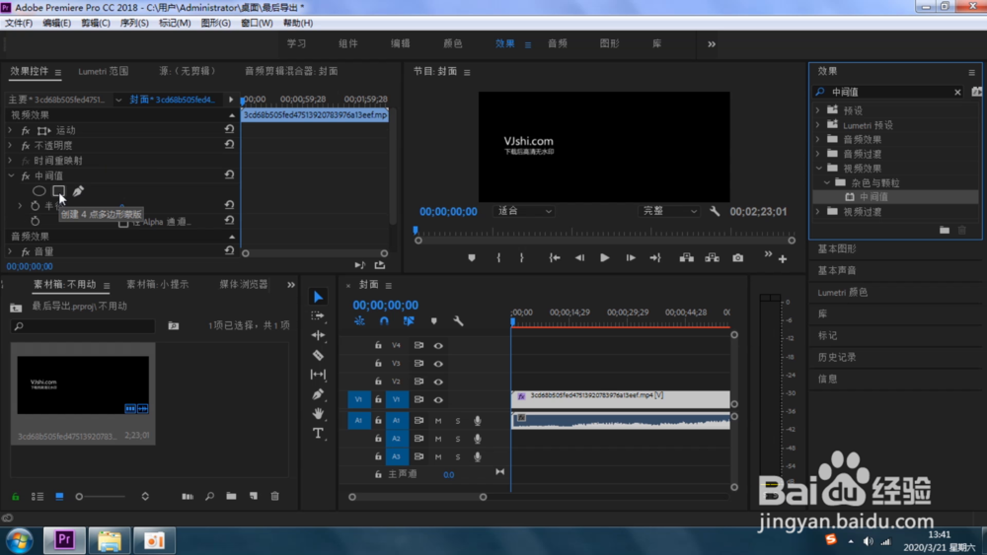Reset the 运动 effect parameters
This screenshot has height=555, width=987.
click(229, 129)
